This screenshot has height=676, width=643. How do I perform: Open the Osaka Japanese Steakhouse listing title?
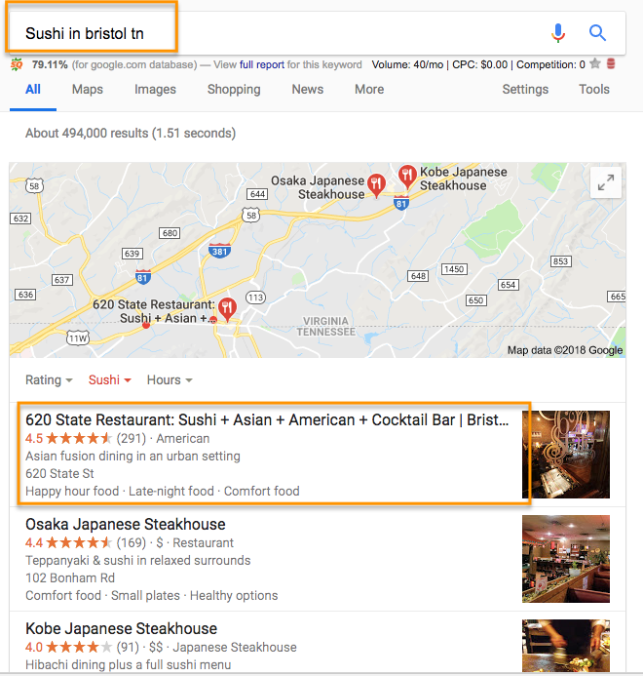click(x=126, y=524)
